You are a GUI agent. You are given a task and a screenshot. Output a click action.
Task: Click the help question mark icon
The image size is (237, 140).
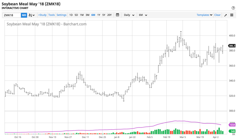tap(233, 8)
